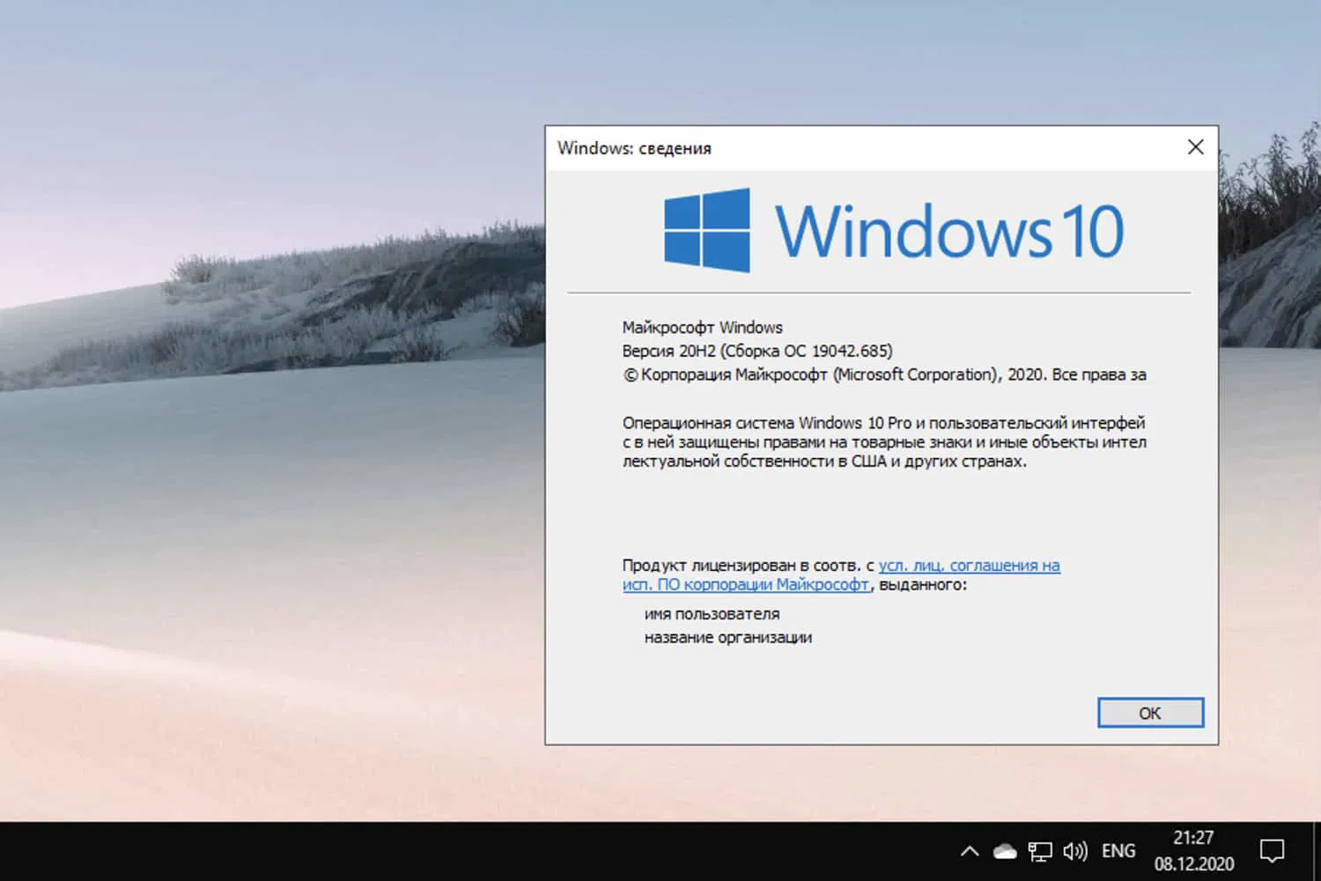The image size is (1321, 881).
Task: Click the clock showing 21:27
Action: pos(1193,837)
